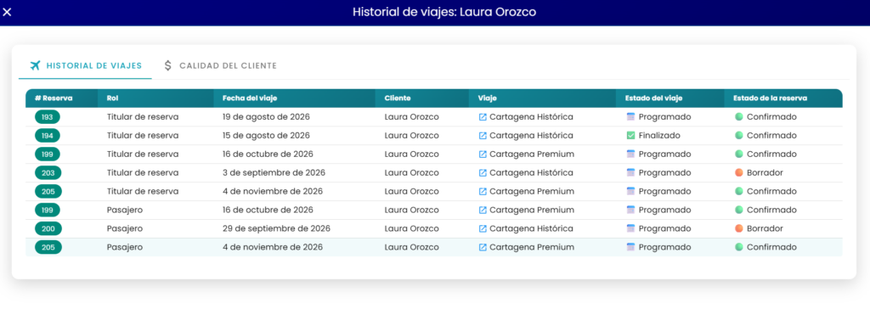Click green Confirmado dot in 205 Pasajero row

(x=739, y=247)
